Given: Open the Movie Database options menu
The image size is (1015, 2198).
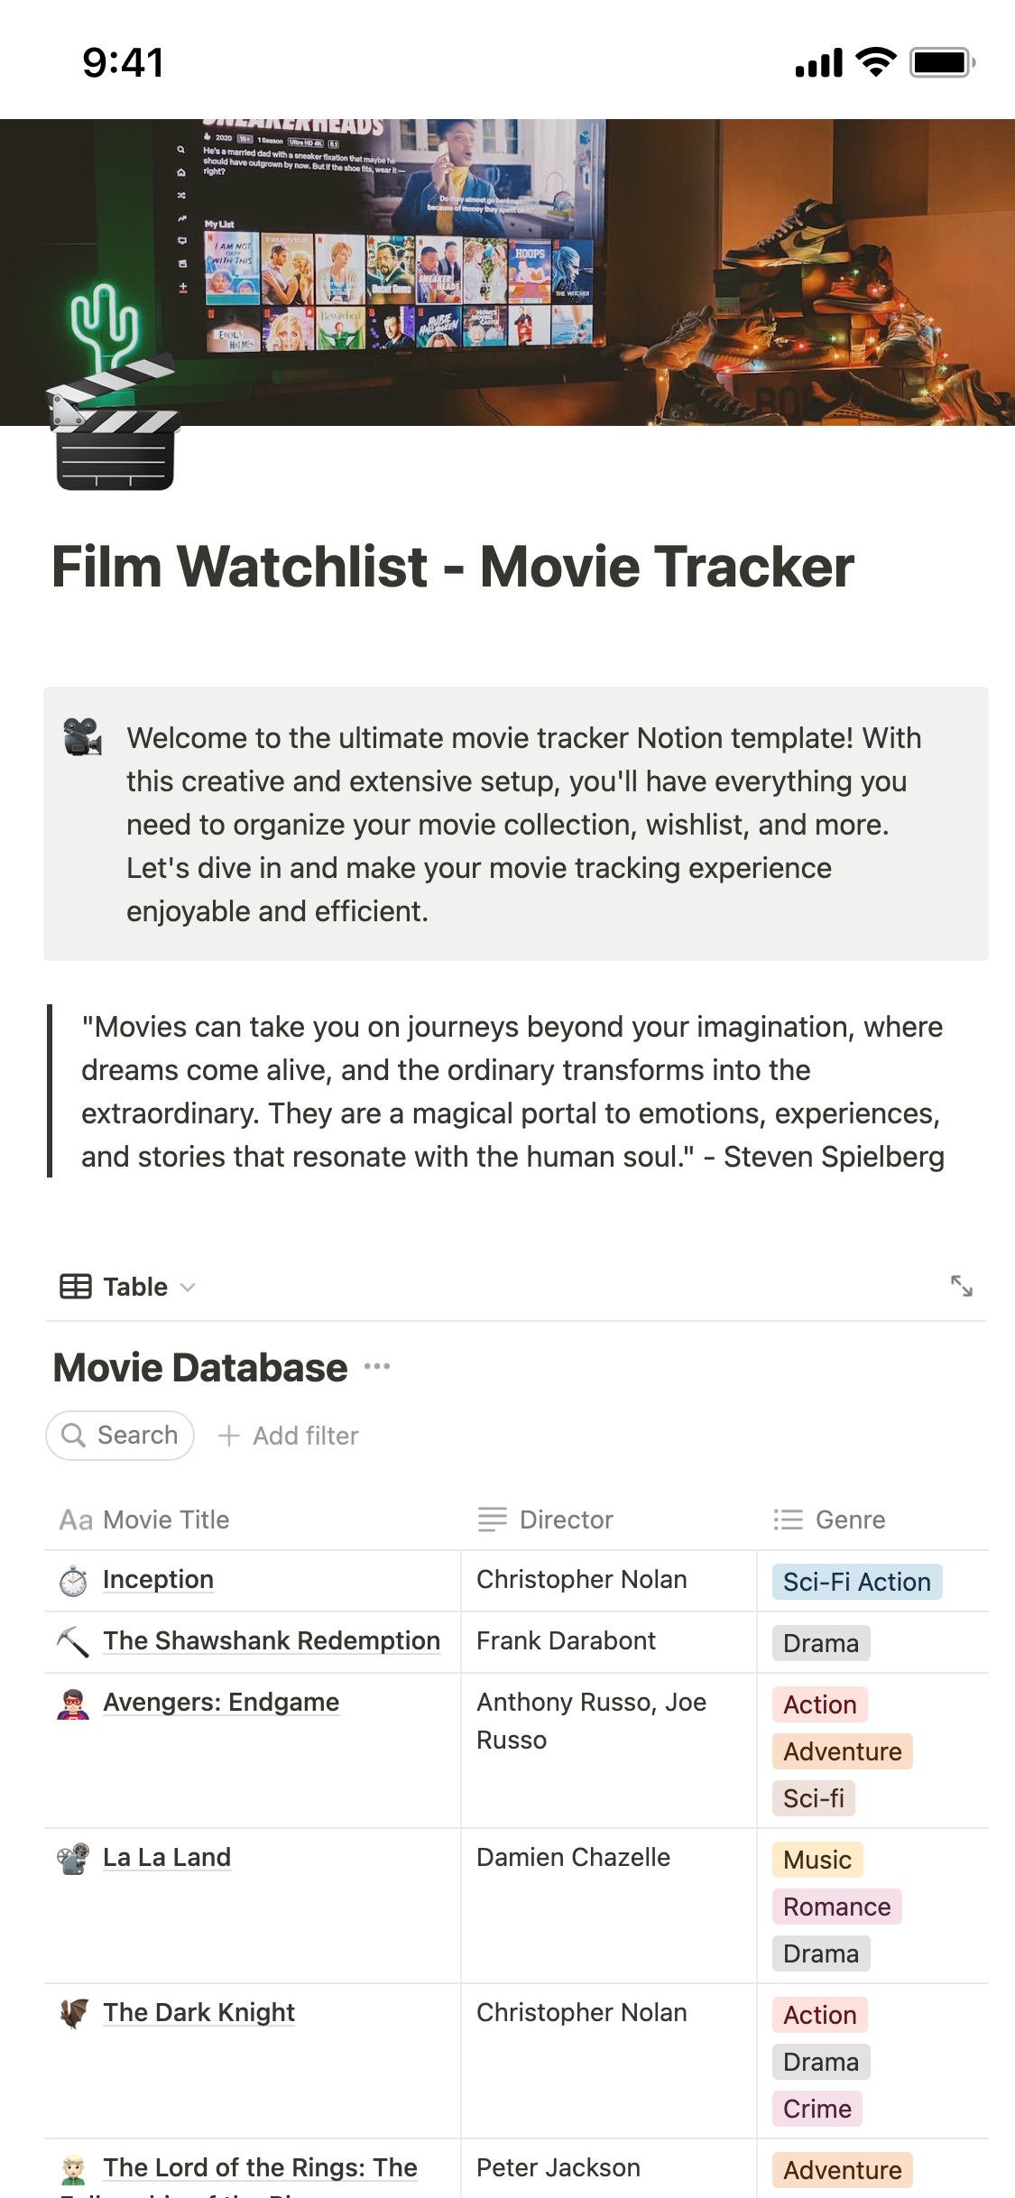Looking at the screenshot, I should 376,1366.
